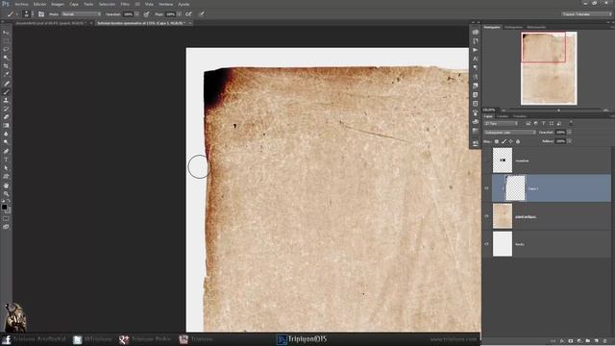Open the Archivo menu
The height and width of the screenshot is (346, 615).
point(21,4)
